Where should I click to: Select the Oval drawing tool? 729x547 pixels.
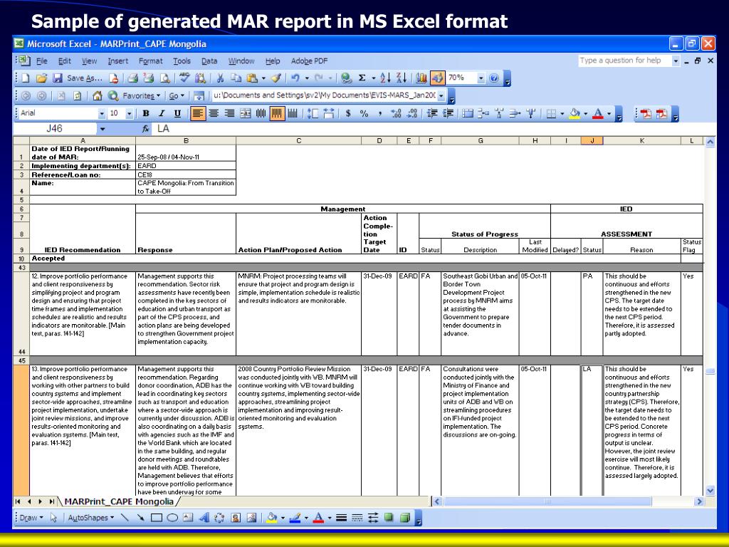172,518
